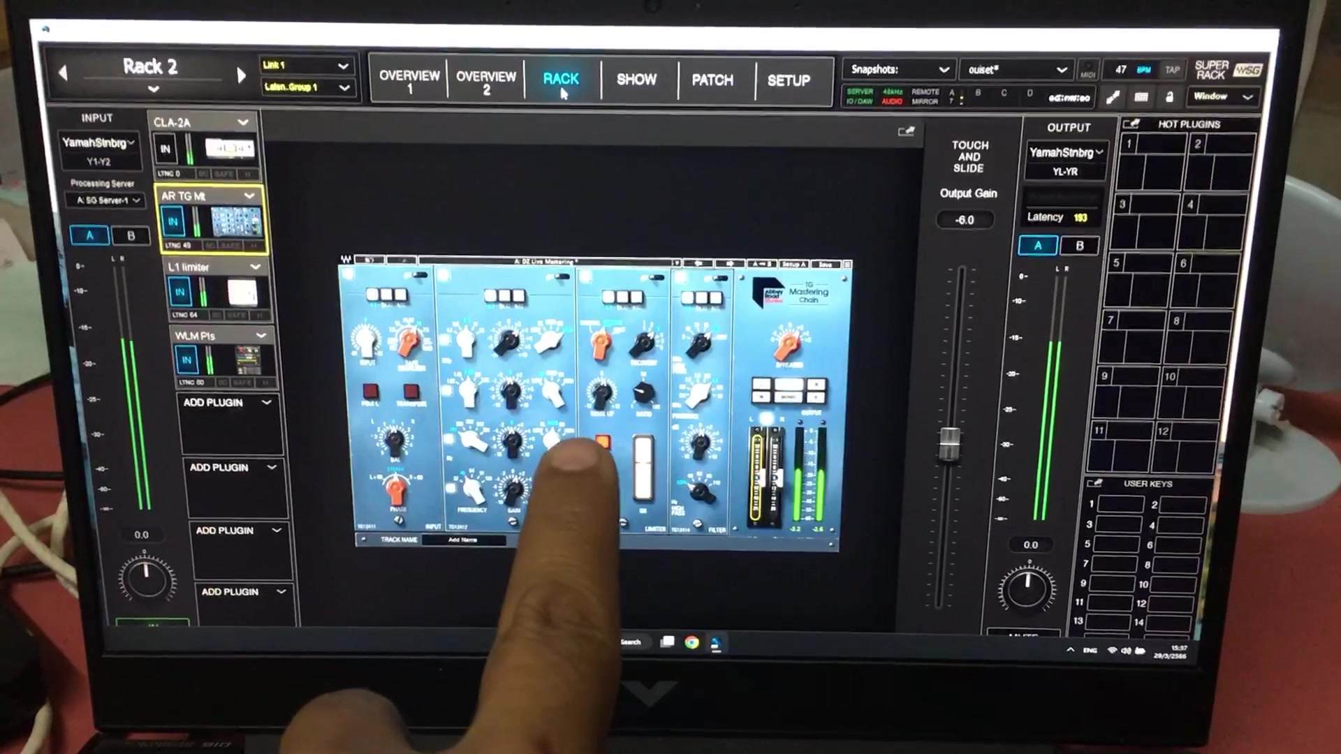Image resolution: width=1341 pixels, height=754 pixels.
Task: Go to next rack arrow
Action: (x=242, y=75)
